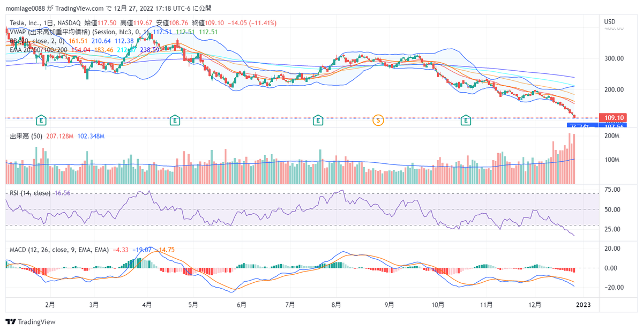Image resolution: width=643 pixels, height=331 pixels.
Task: Click the 4月 time axis label
Action: coord(146,304)
